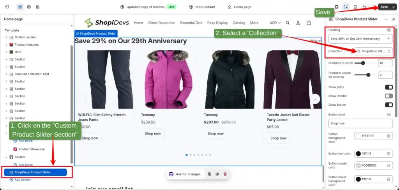
Task: Click dynamic source icon beside Button label
Action: [389, 115]
